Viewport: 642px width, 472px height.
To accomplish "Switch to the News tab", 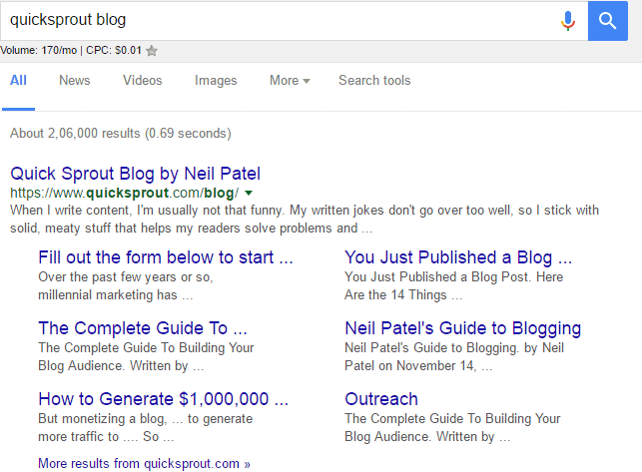I will pyautogui.click(x=75, y=80).
